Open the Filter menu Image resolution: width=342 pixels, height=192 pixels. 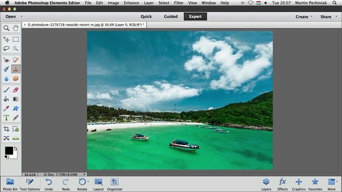pyautogui.click(x=178, y=3)
